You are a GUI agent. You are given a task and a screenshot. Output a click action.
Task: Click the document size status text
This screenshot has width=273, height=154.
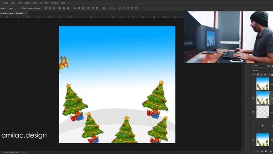[x=12, y=152]
